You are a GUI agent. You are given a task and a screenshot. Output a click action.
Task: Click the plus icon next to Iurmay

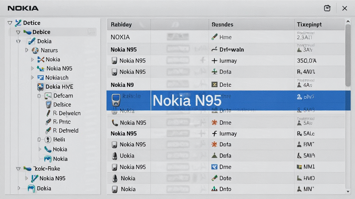(x=214, y=61)
